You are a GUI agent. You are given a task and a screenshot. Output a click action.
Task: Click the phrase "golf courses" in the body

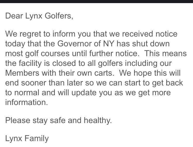pos(47,54)
